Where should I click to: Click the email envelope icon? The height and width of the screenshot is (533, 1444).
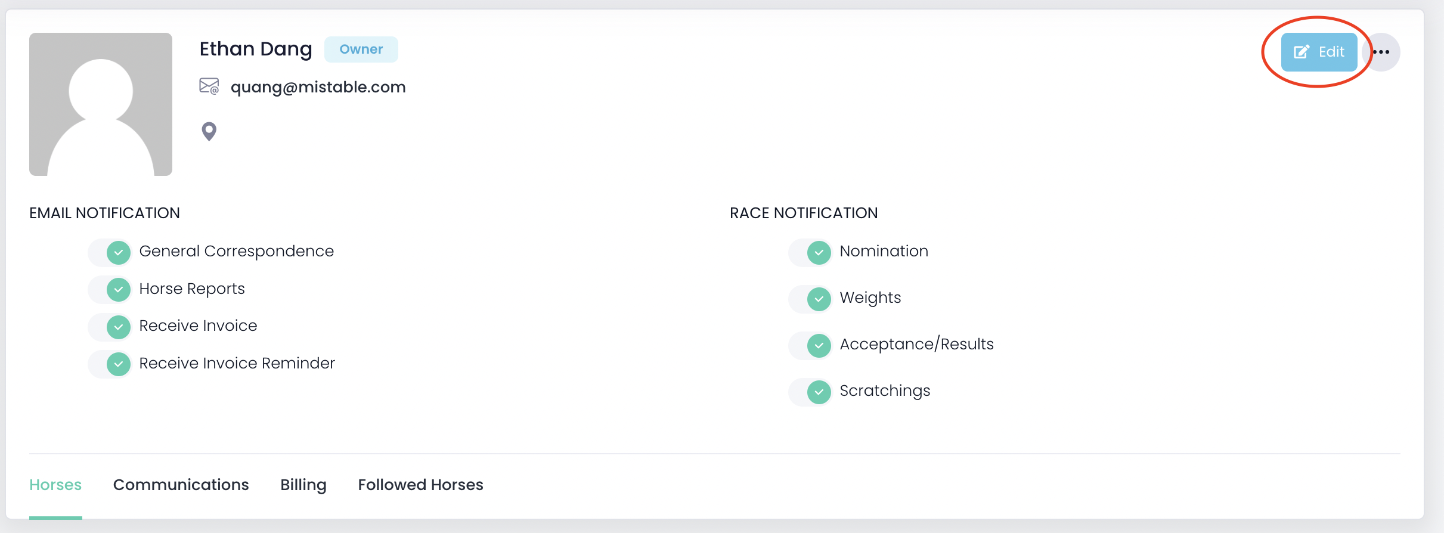click(x=209, y=86)
